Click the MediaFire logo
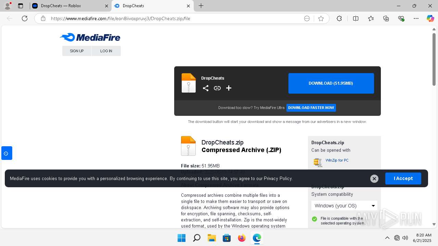 coord(90,37)
